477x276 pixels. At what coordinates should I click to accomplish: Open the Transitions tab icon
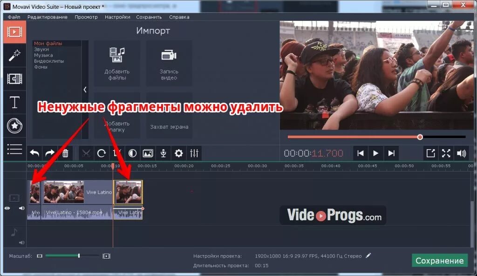(x=14, y=79)
